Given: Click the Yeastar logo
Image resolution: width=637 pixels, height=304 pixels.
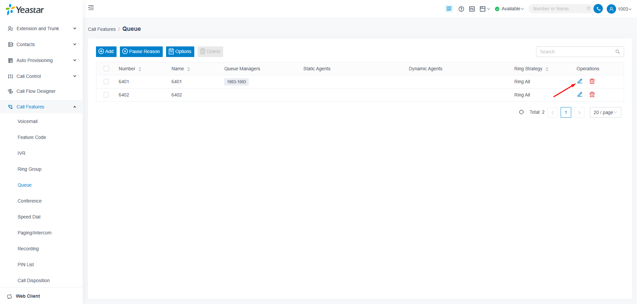Looking at the screenshot, I should click(x=25, y=9).
